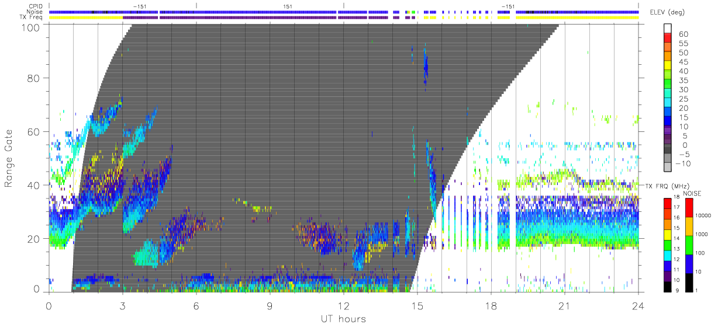This screenshot has width=718, height=331.
Task: Click the '18' tick on the UT hours axis
Action: coord(491,305)
